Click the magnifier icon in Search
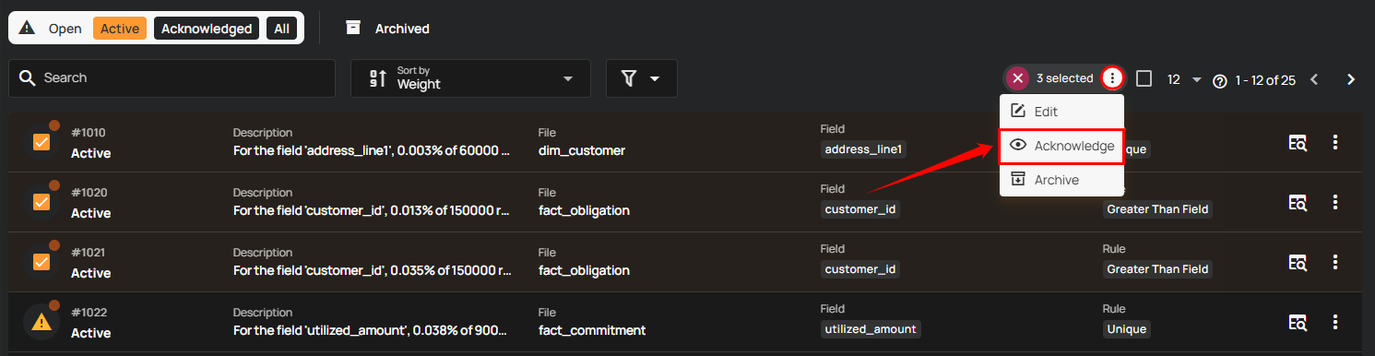The width and height of the screenshot is (1375, 356). [28, 78]
